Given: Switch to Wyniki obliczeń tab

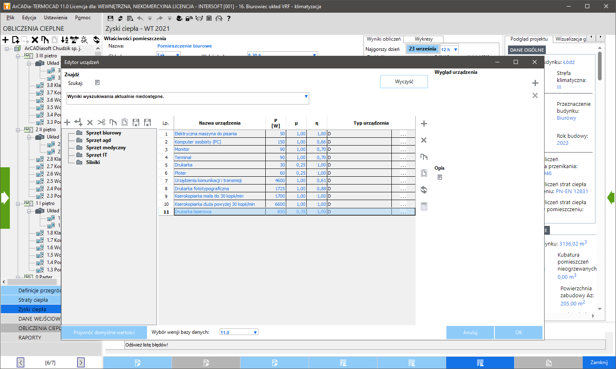Looking at the screenshot, I should pos(384,39).
